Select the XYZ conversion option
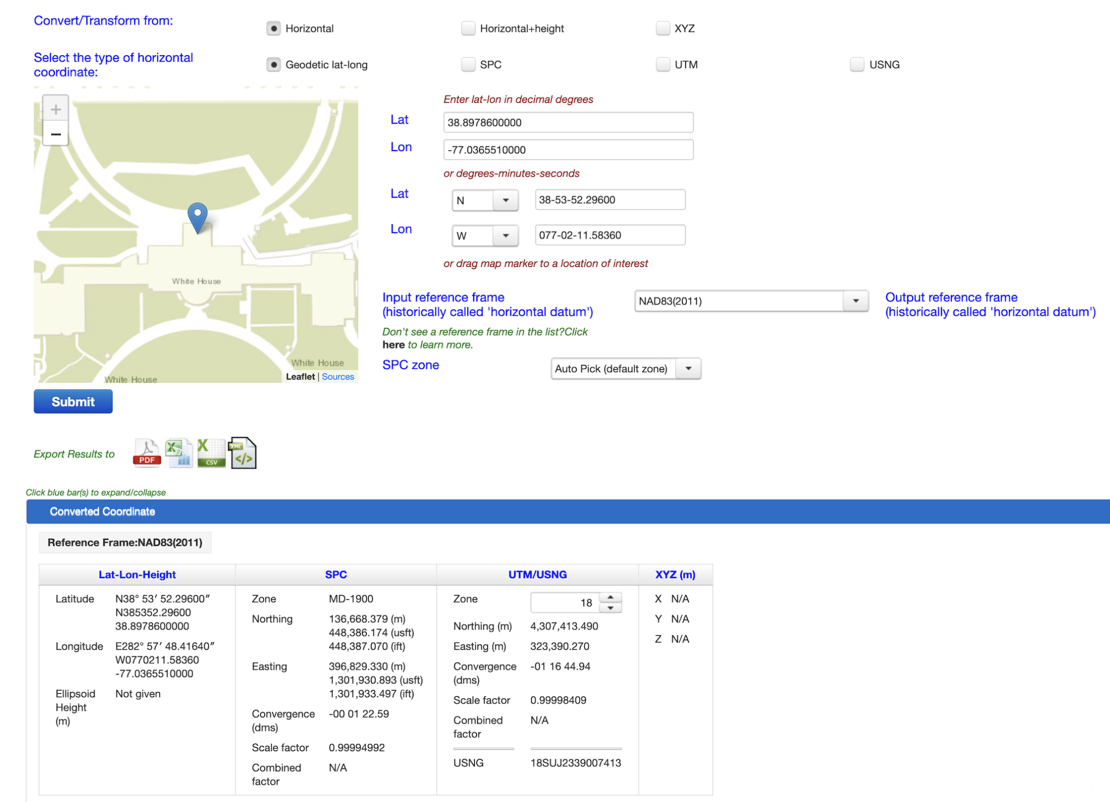This screenshot has width=1110, height=802. (662, 28)
